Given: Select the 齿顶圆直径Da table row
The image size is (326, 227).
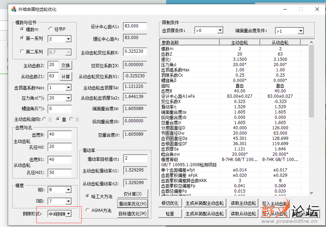Looking at the screenshot, I should [234, 138].
